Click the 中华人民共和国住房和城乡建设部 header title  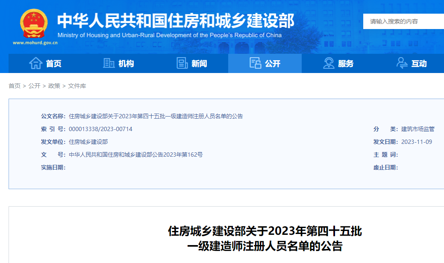[x=176, y=20]
